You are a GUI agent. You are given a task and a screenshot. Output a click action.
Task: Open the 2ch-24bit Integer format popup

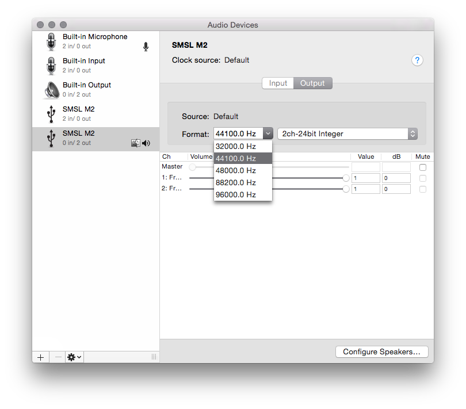347,134
